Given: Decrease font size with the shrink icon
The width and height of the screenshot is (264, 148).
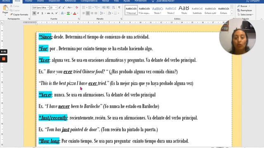Looking at the screenshot, I should (64, 7).
